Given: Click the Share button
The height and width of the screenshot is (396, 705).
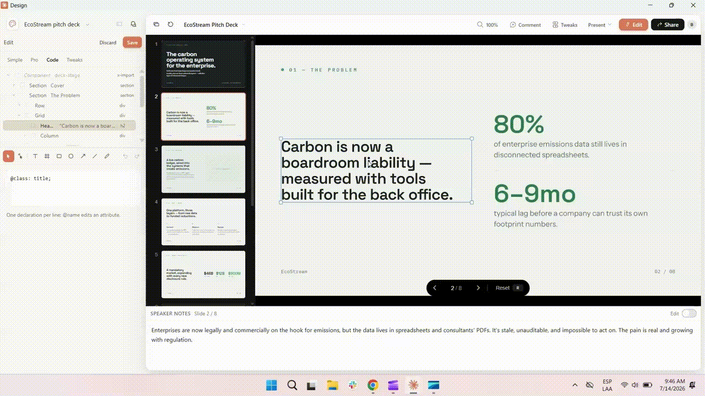Looking at the screenshot, I should (668, 25).
